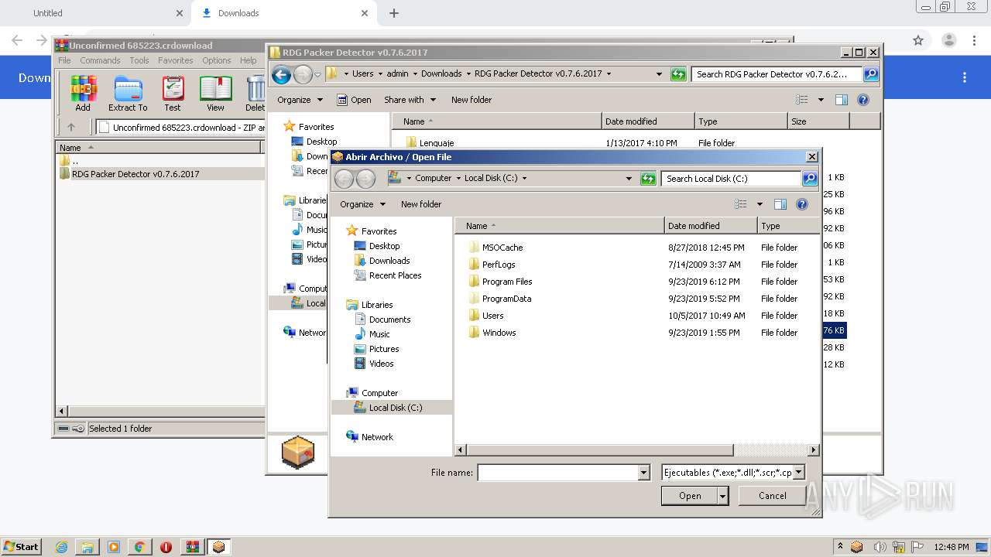Sort by Date modified column in dialog
Image resolution: width=991 pixels, height=557 pixels.
coord(711,226)
